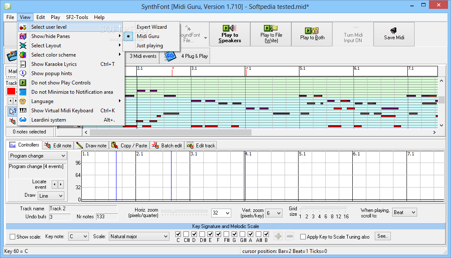Click the Virtual Midi Keyboard piano icon
Viewport: 451px width, 258px height.
[23, 110]
